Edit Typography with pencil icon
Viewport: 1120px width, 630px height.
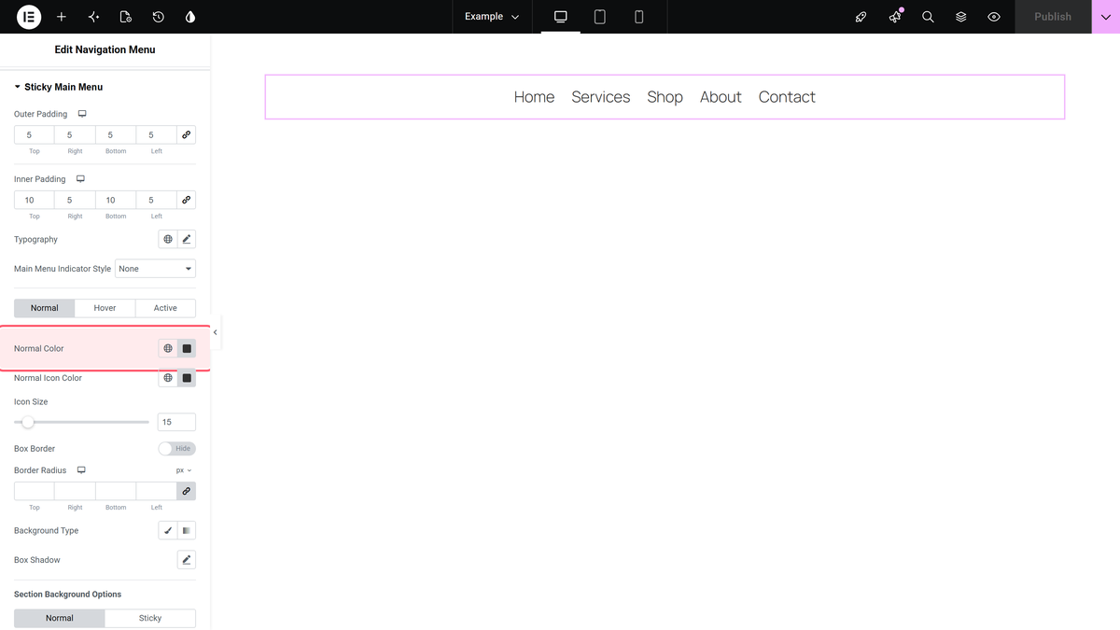(x=187, y=240)
